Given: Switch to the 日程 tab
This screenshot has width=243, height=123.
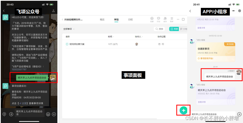Looking at the screenshot, I should [x=131, y=20].
